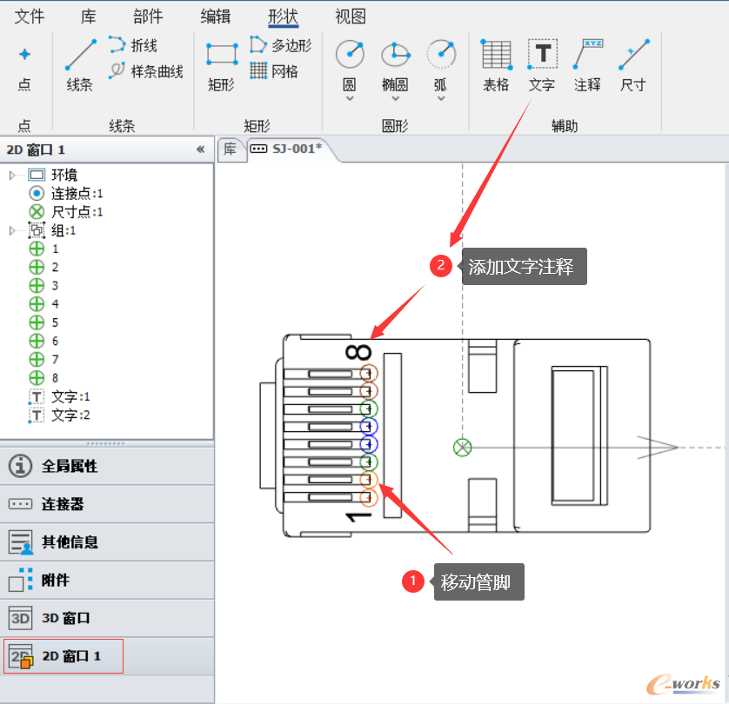
Task: Choose the 样条曲线 spline tool
Action: pyautogui.click(x=146, y=71)
